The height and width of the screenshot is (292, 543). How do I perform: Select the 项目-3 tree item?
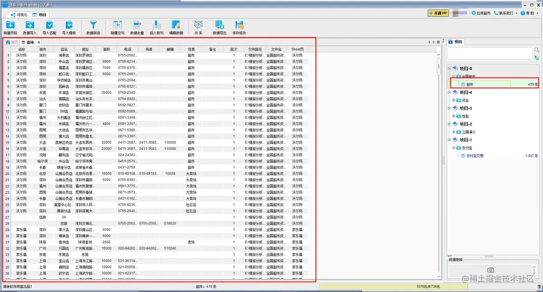[466, 108]
